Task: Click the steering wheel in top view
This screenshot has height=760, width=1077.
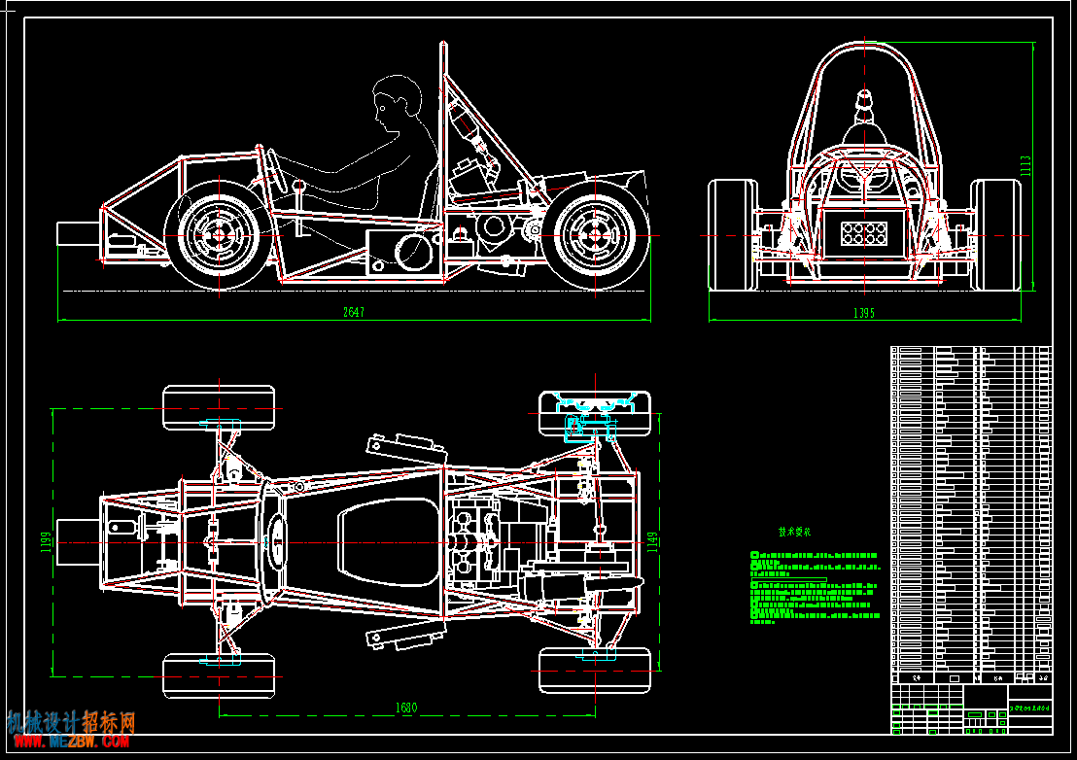Action: (x=276, y=537)
